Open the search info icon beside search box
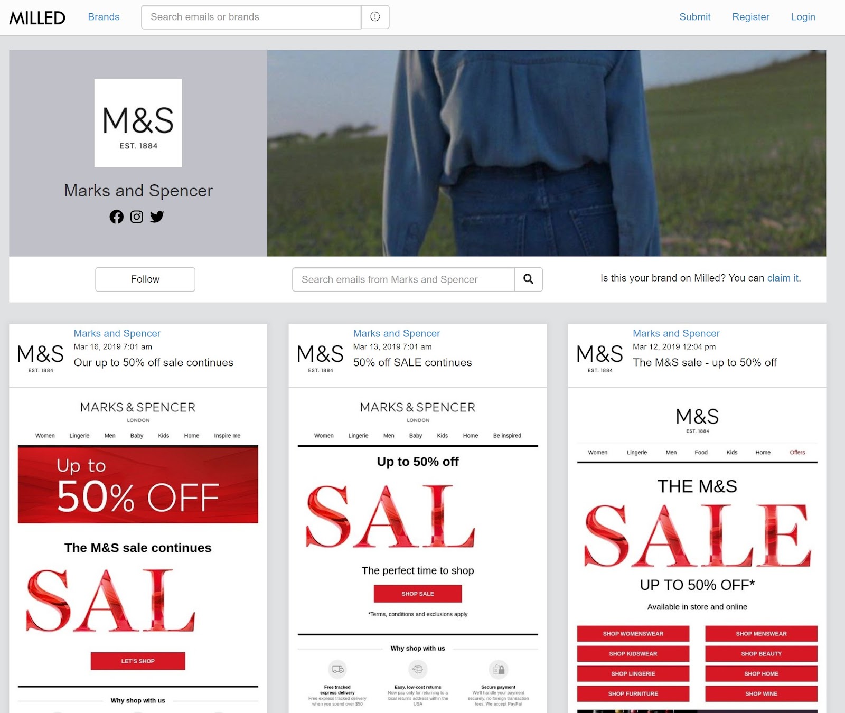The width and height of the screenshot is (845, 713). point(375,17)
